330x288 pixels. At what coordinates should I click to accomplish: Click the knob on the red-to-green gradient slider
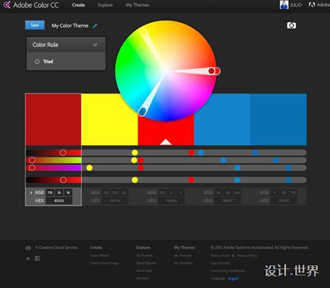[x=32, y=160]
